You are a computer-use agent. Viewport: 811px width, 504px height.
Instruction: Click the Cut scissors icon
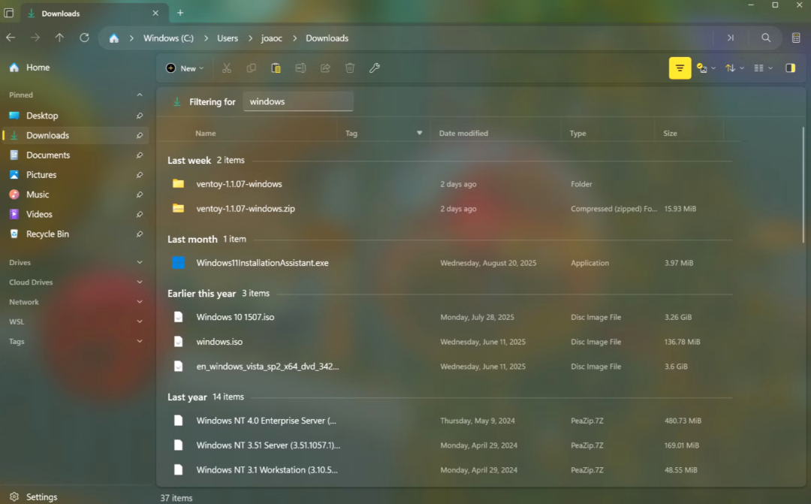(227, 68)
